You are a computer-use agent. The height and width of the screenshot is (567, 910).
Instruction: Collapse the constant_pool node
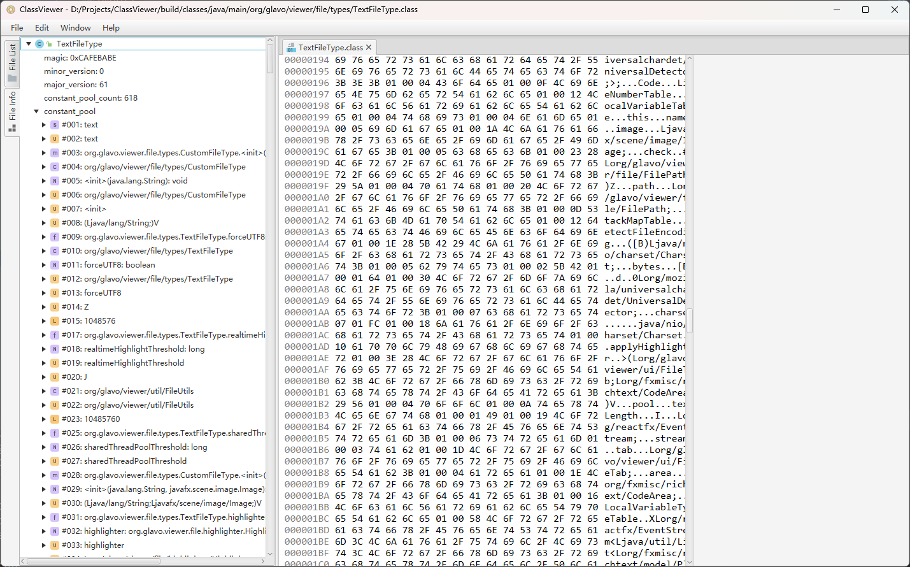(36, 111)
